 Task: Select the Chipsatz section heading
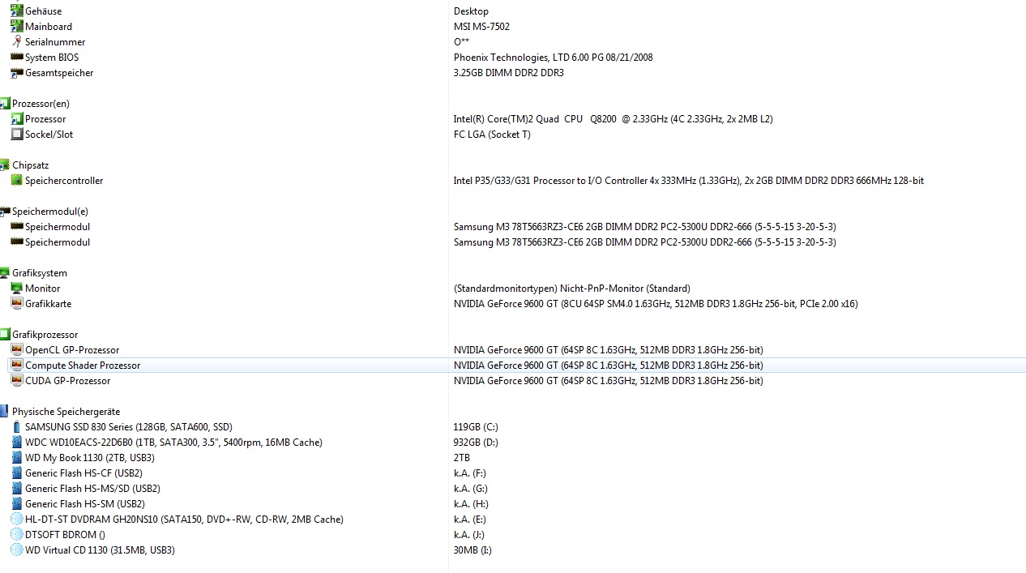(30, 165)
